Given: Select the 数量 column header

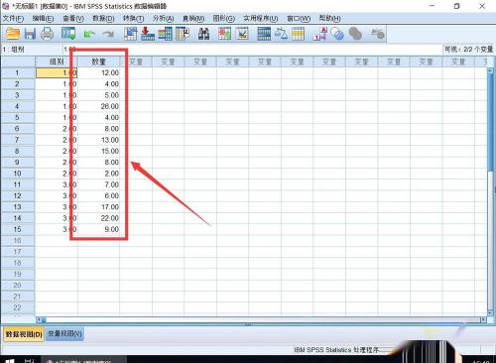Looking at the screenshot, I should tap(98, 61).
